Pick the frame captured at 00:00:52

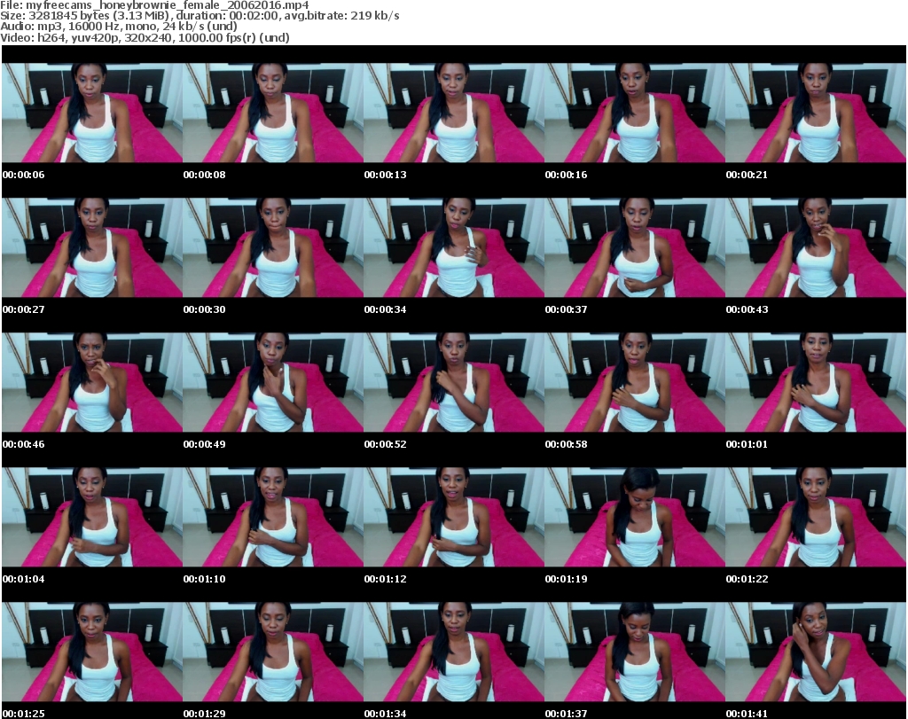(x=454, y=383)
